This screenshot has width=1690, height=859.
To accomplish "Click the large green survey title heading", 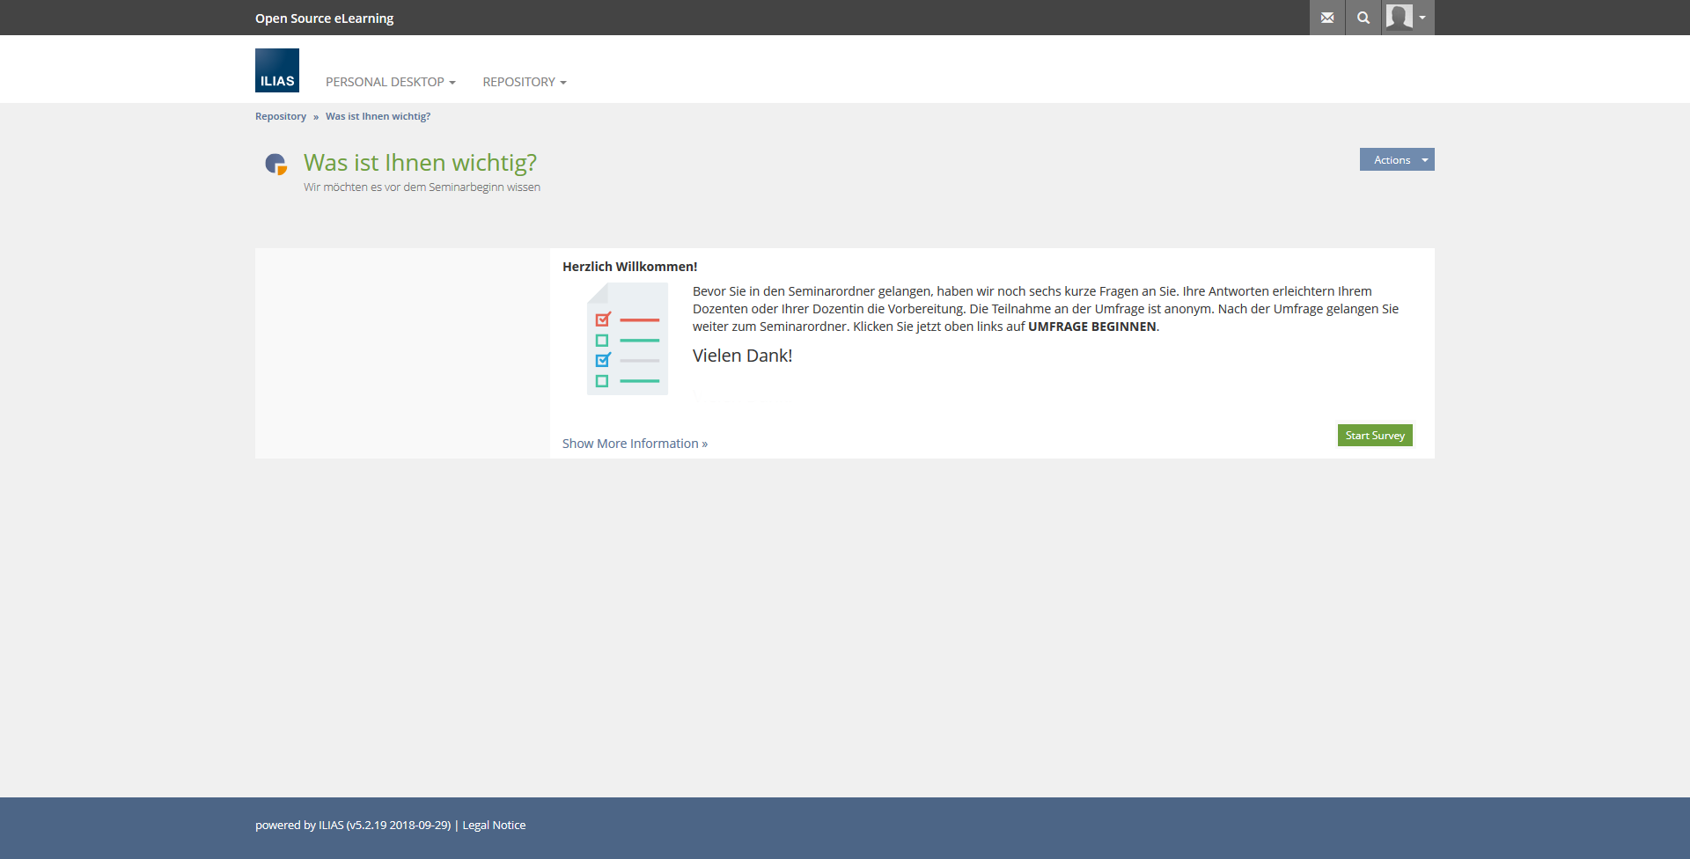I will point(420,163).
